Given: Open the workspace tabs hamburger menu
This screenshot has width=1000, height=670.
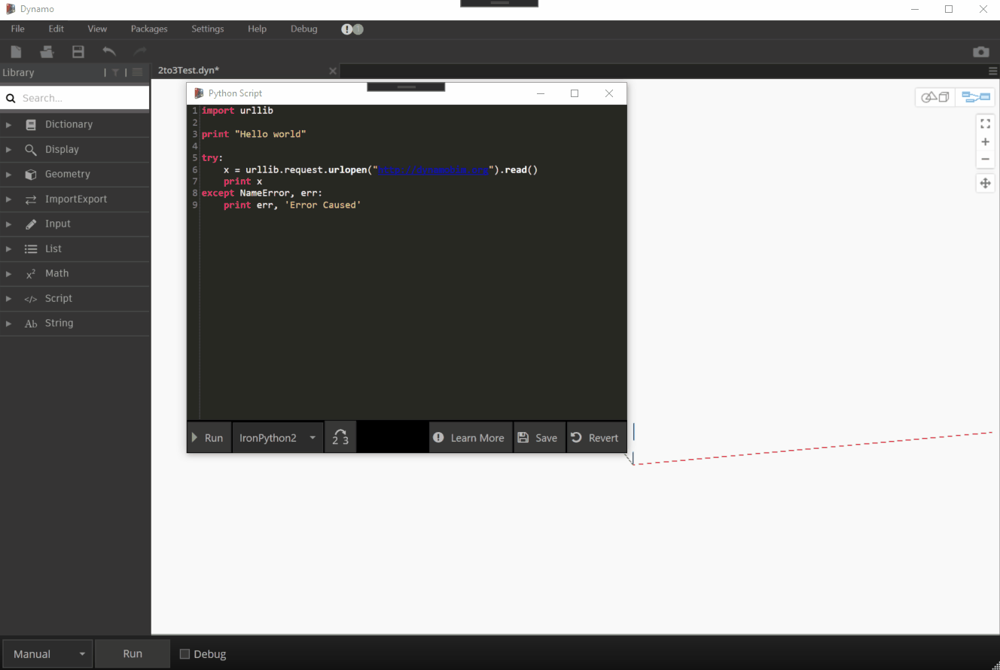Looking at the screenshot, I should [x=993, y=71].
